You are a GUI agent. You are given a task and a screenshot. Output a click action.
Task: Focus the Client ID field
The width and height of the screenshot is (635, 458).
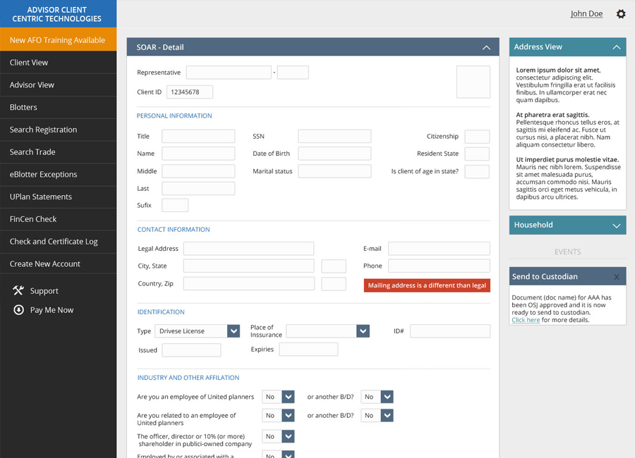[189, 92]
